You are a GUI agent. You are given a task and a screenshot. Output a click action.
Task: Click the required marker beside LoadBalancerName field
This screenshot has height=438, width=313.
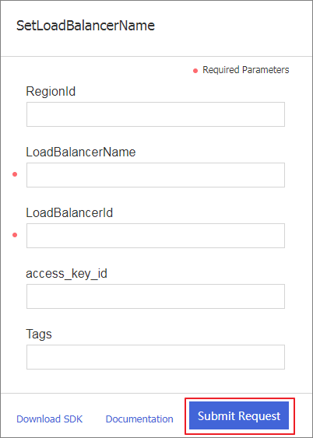click(x=15, y=174)
